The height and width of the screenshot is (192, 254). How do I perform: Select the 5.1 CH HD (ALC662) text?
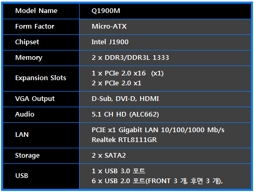point(125,114)
